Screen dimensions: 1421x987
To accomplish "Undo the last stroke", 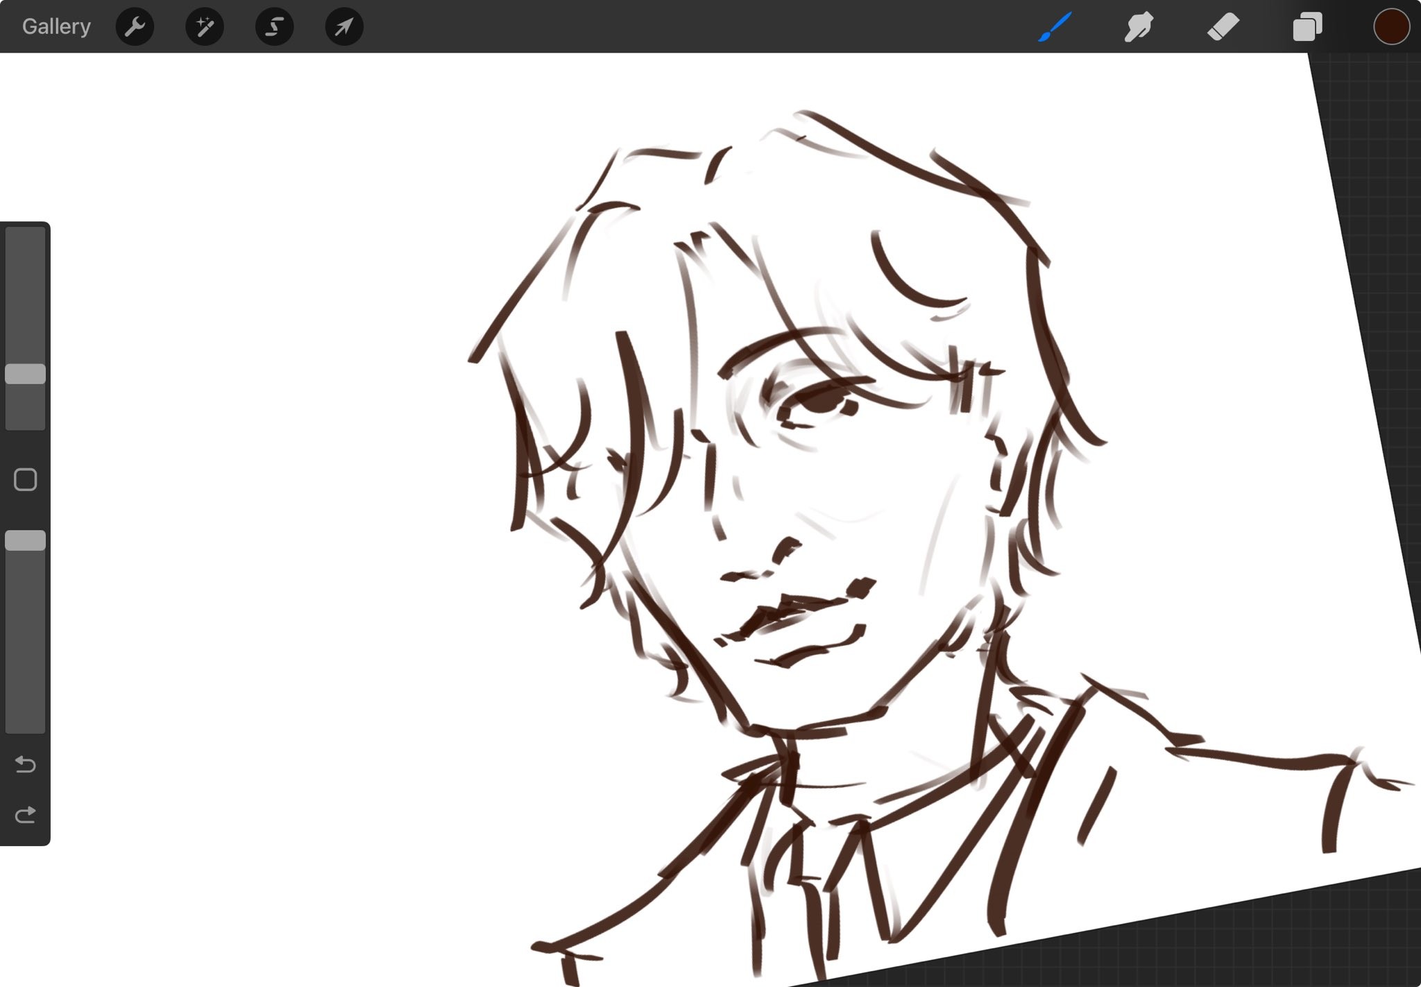I will pos(26,764).
